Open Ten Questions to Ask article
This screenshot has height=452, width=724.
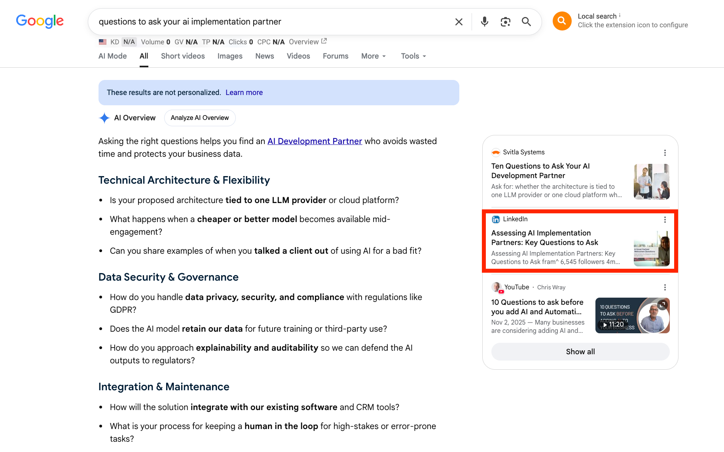540,171
